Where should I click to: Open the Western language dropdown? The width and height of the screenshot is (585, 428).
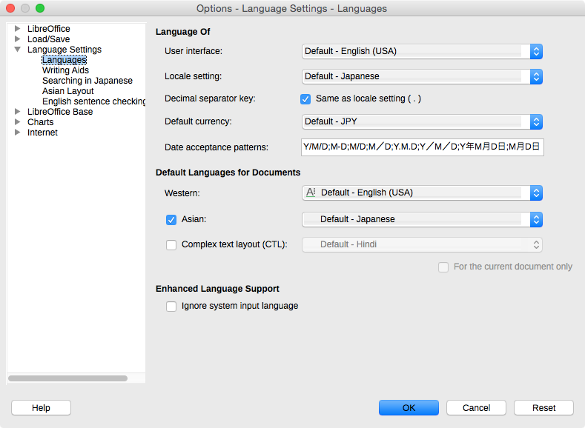pyautogui.click(x=422, y=193)
